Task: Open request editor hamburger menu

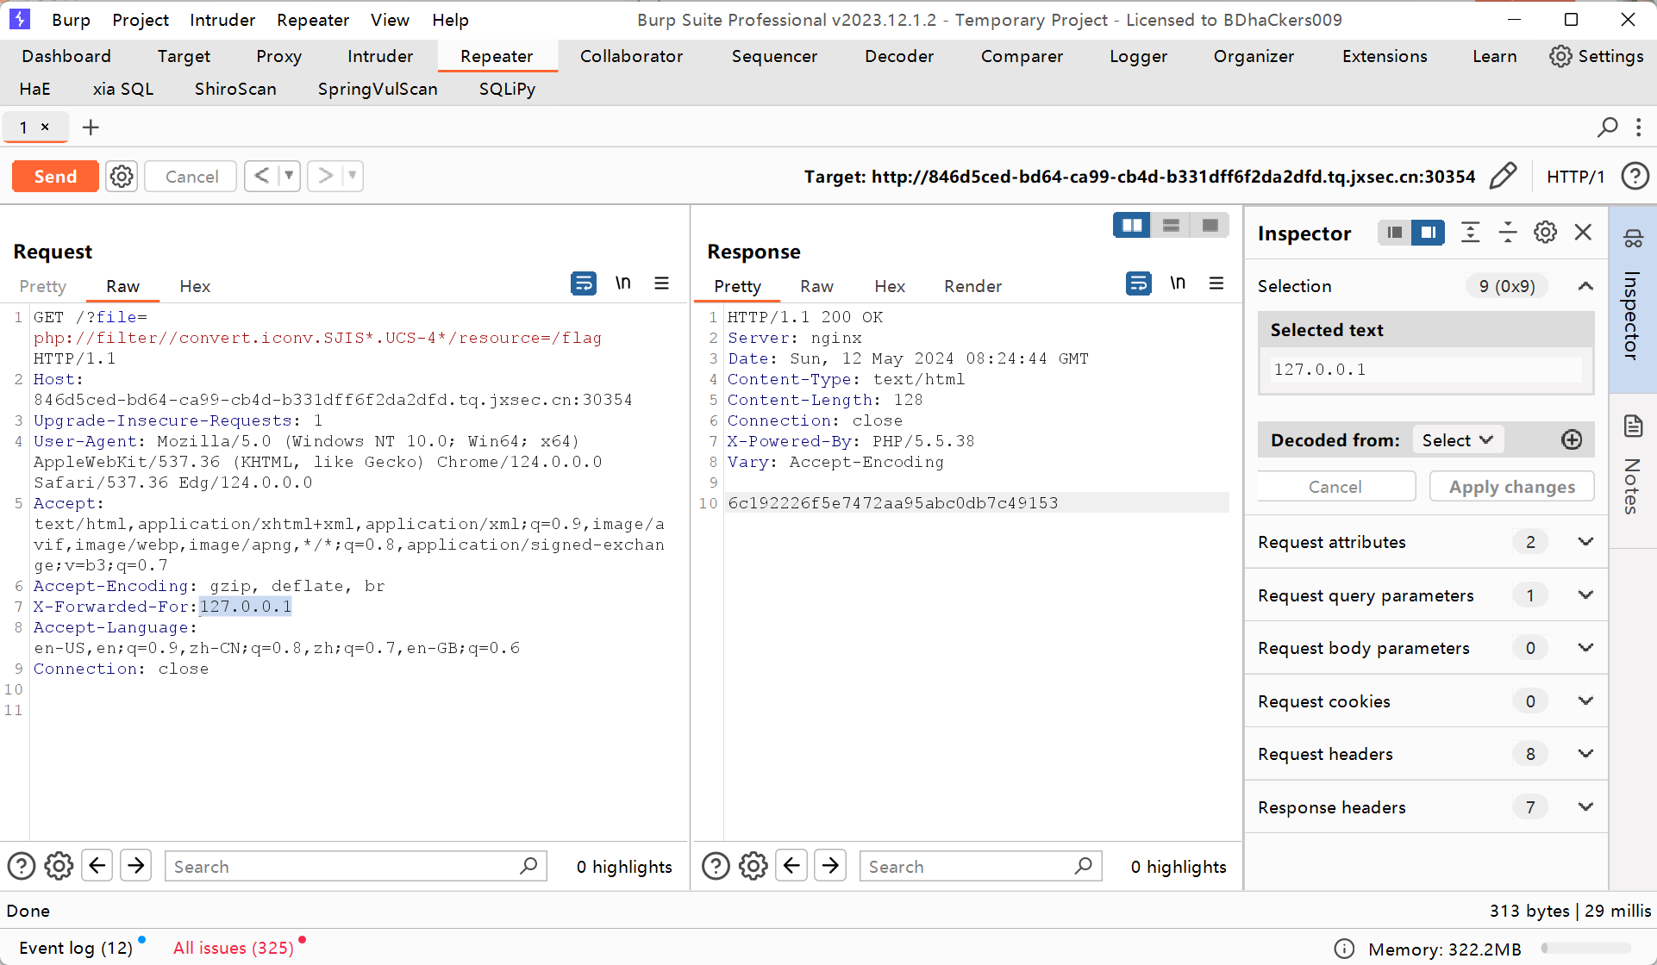Action: point(661,283)
